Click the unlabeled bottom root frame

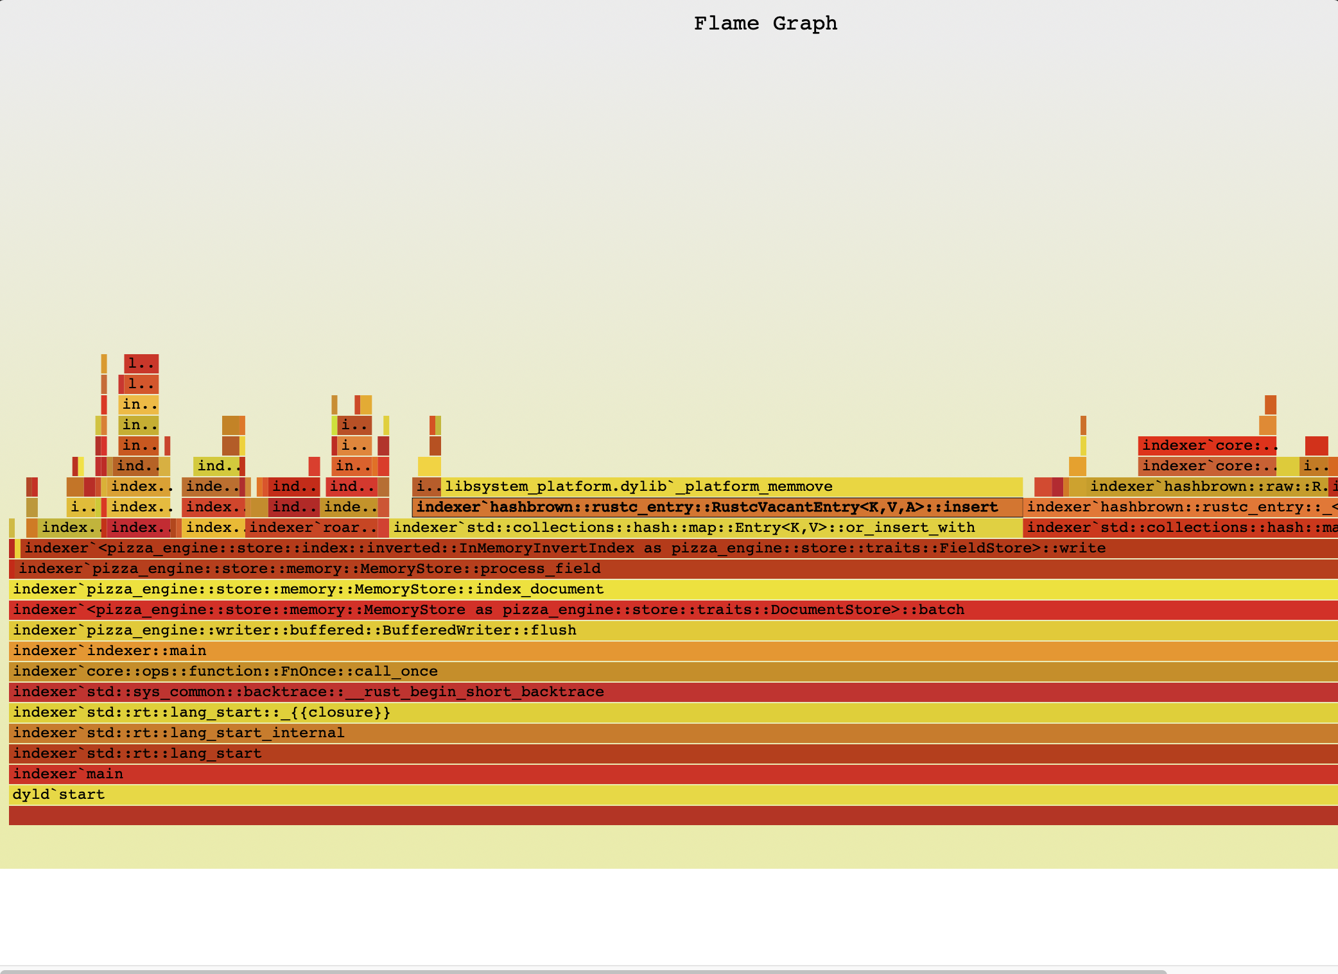[673, 815]
